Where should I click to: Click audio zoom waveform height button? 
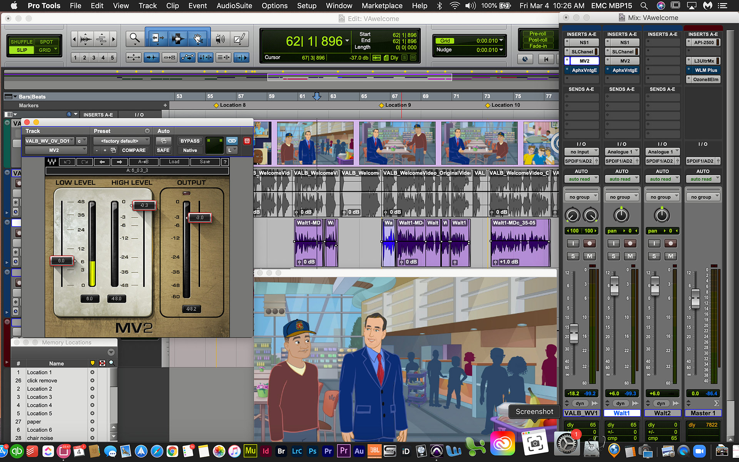[x=86, y=39]
